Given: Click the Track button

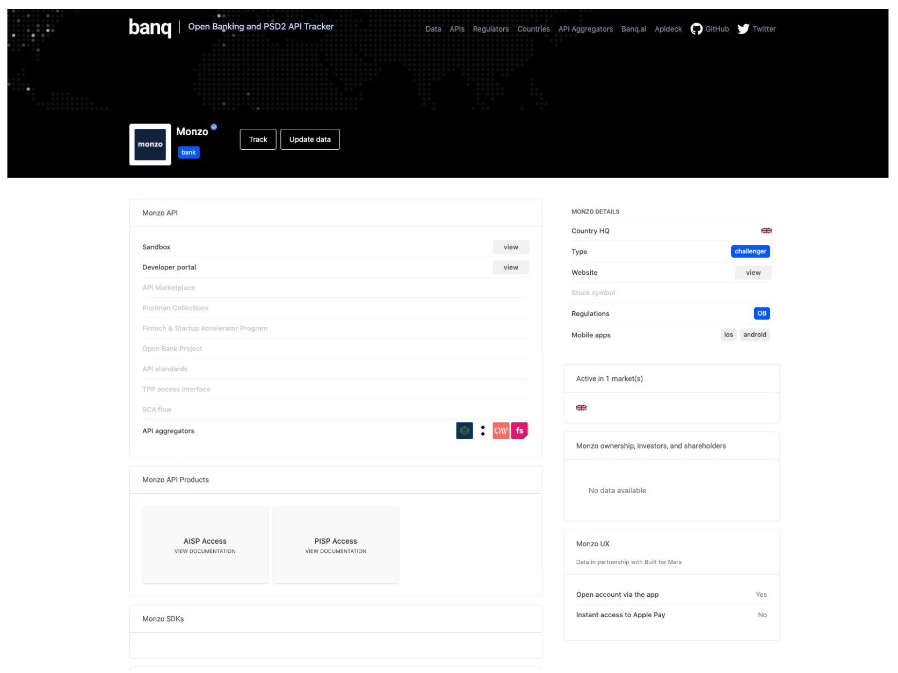Looking at the screenshot, I should pyautogui.click(x=258, y=140).
